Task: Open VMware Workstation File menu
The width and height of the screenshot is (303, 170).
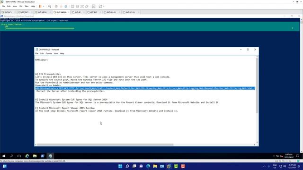Action: [3, 6]
